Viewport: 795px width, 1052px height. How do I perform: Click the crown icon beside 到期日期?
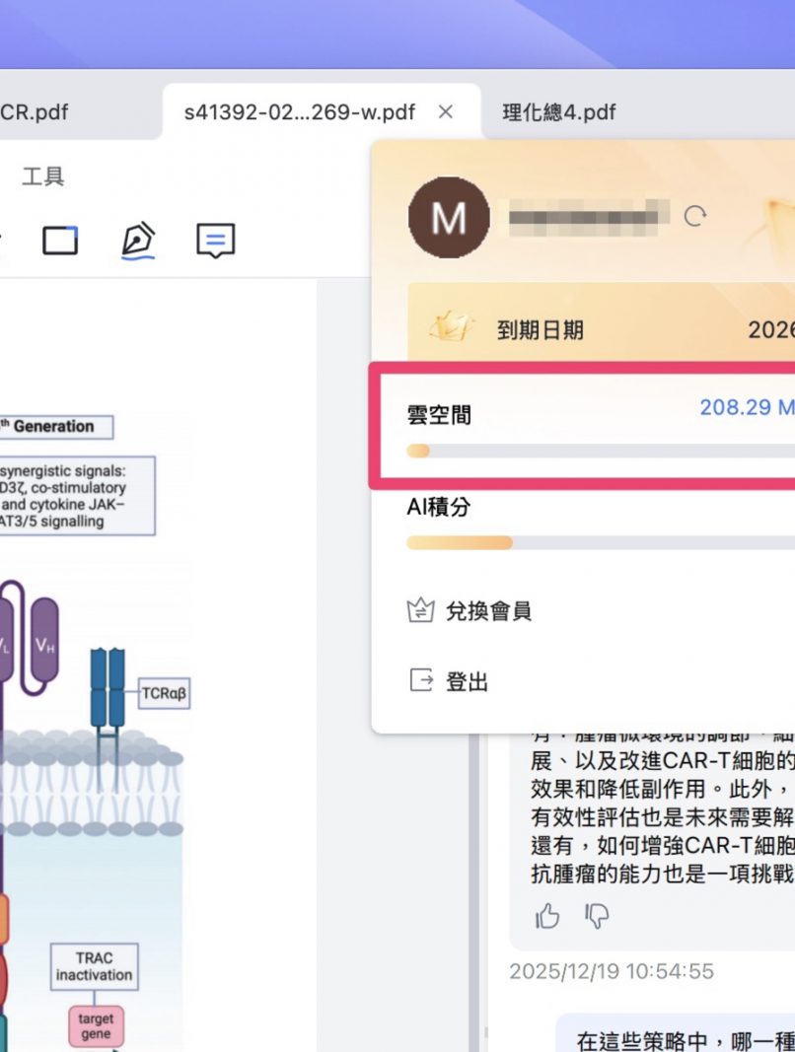pos(447,328)
